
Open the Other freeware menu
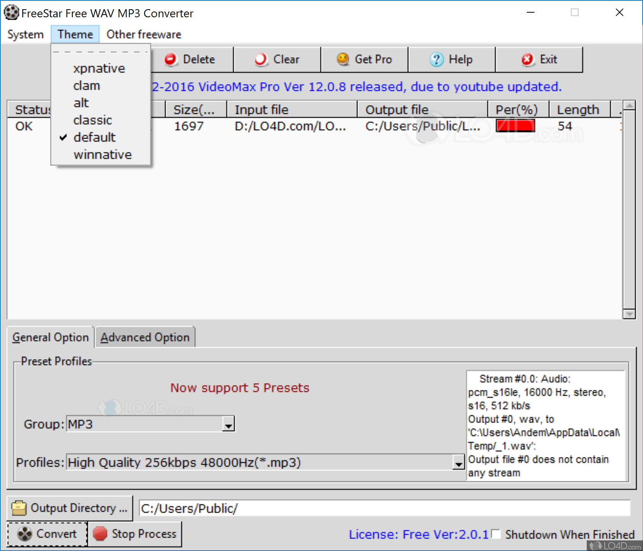click(143, 35)
